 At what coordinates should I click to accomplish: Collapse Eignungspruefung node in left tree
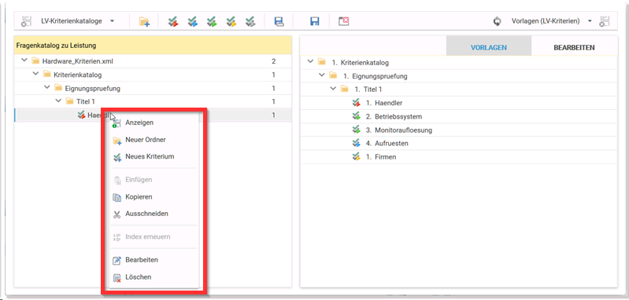coord(47,88)
